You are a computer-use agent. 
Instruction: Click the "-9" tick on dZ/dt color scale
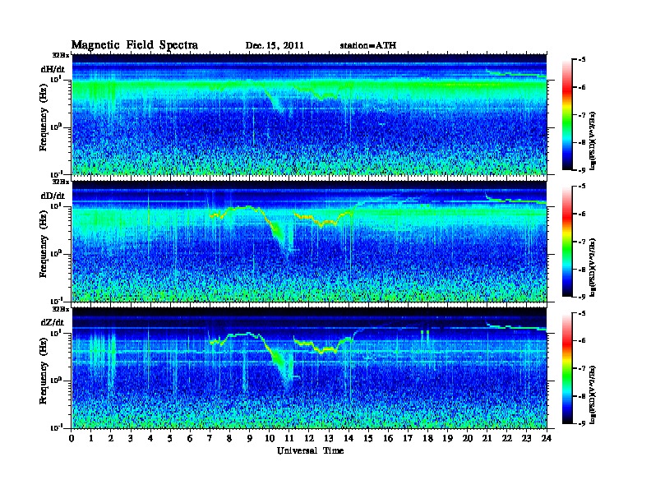tap(582, 423)
